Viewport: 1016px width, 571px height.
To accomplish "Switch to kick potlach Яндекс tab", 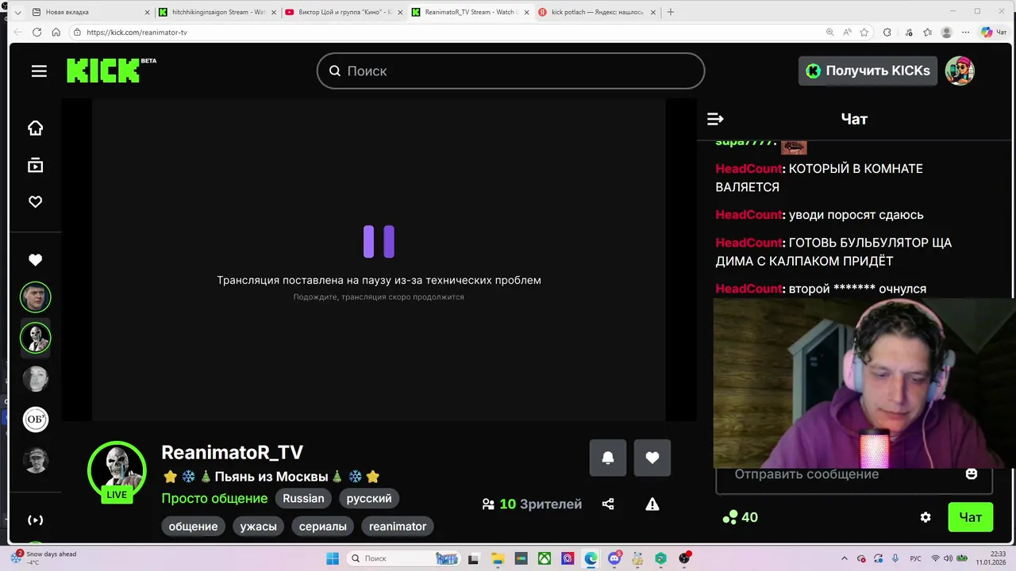I will tap(597, 12).
